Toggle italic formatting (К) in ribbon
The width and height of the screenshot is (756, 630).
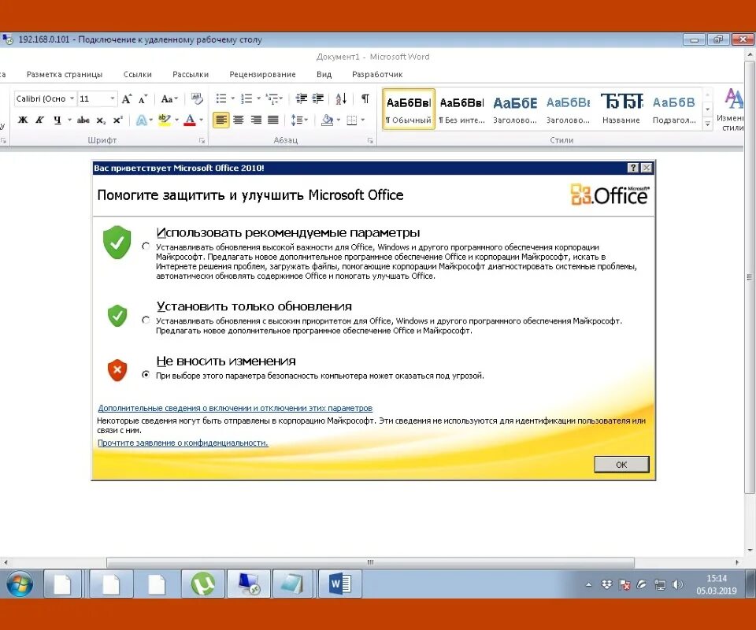click(x=39, y=120)
